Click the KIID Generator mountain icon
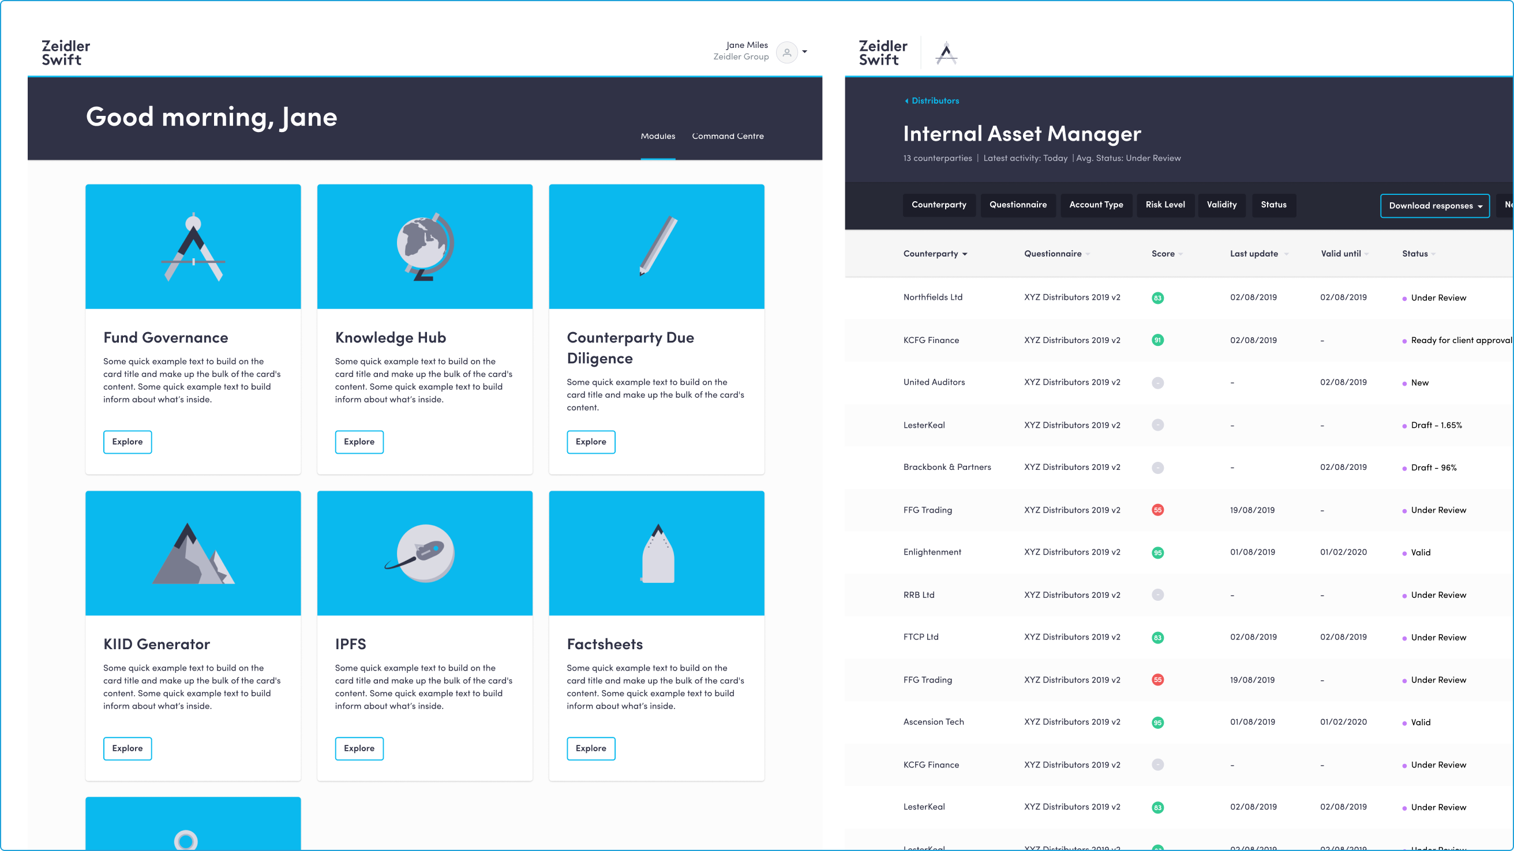Image resolution: width=1514 pixels, height=851 pixels. [x=193, y=554]
